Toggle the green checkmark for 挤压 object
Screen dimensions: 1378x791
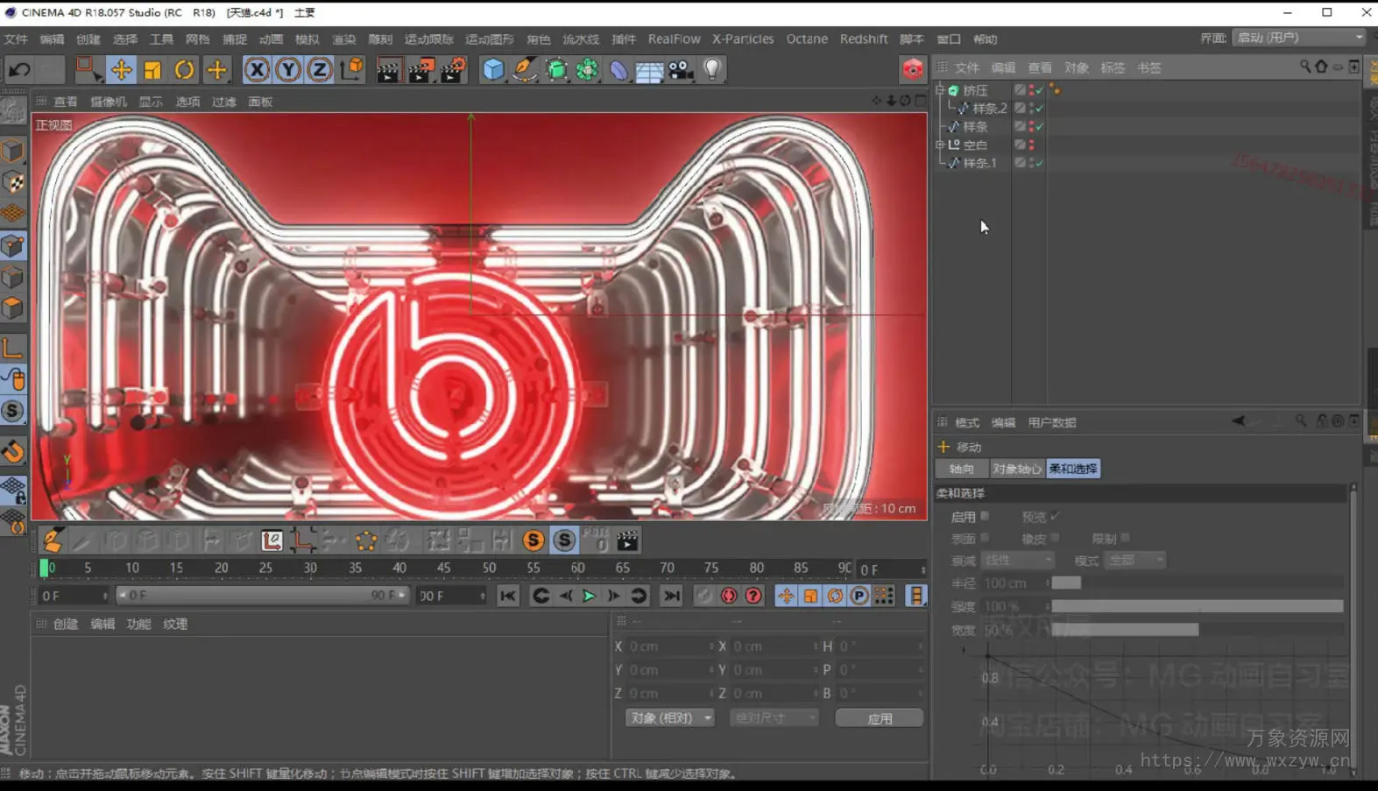(x=1039, y=90)
